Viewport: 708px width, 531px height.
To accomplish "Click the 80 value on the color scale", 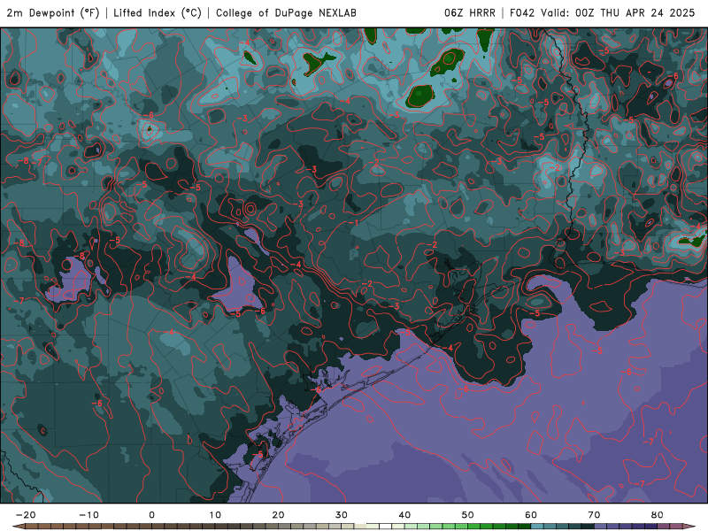I will pyautogui.click(x=658, y=515).
